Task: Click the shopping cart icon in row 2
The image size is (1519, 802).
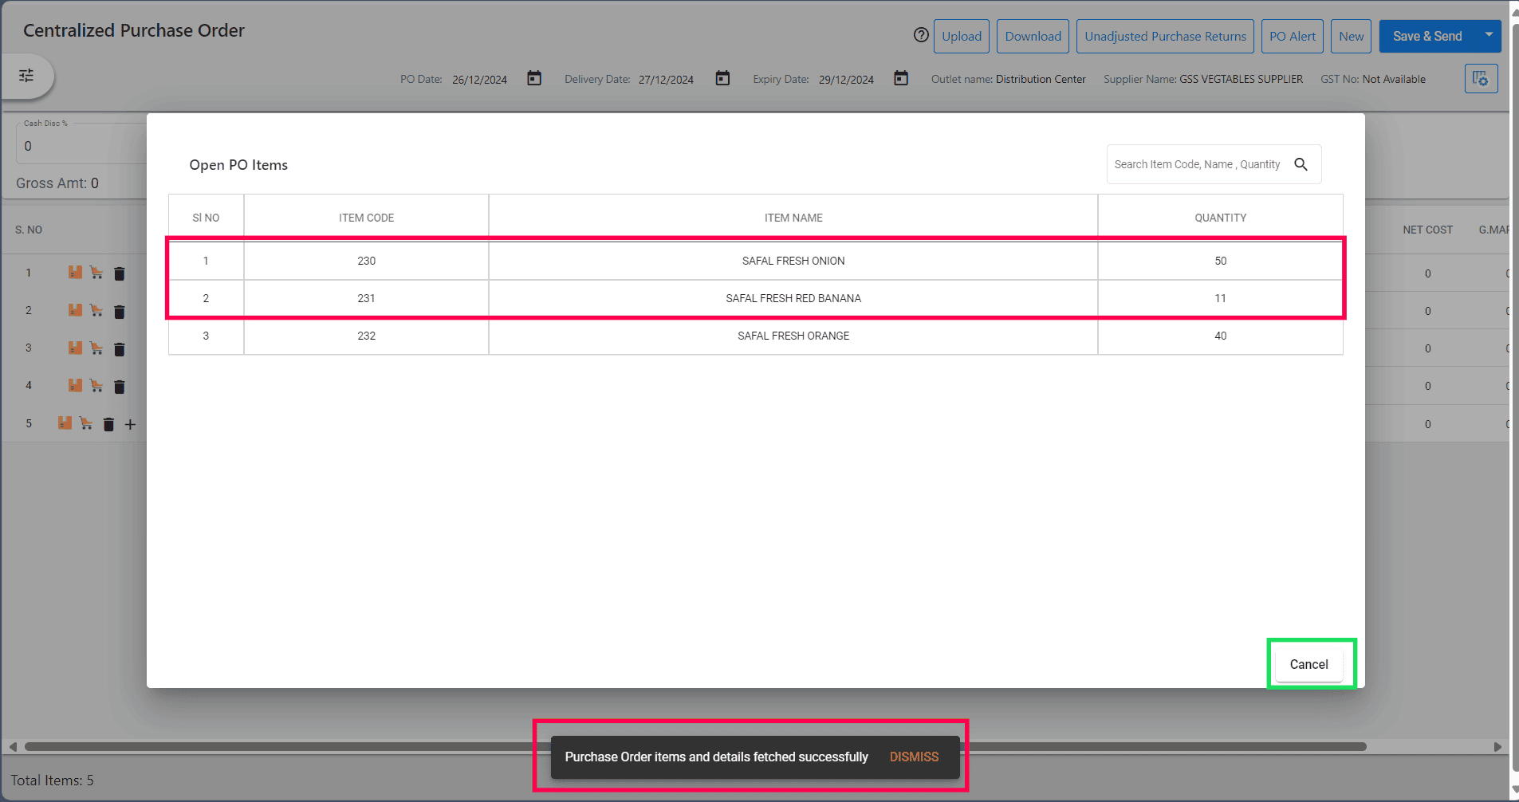Action: [96, 311]
